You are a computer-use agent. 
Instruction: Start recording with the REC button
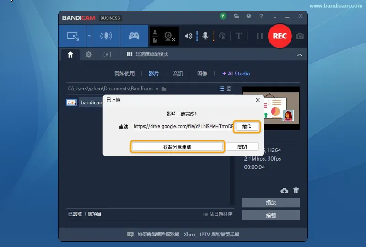pyautogui.click(x=280, y=36)
